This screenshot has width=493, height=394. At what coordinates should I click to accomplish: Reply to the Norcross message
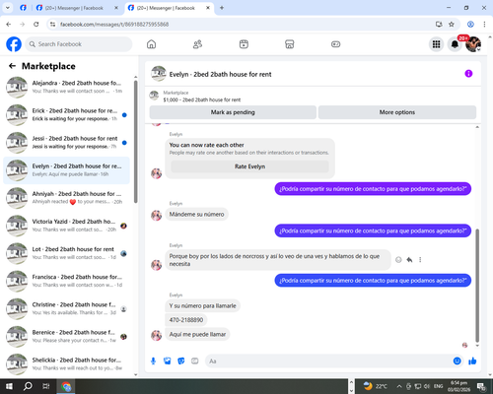409,260
